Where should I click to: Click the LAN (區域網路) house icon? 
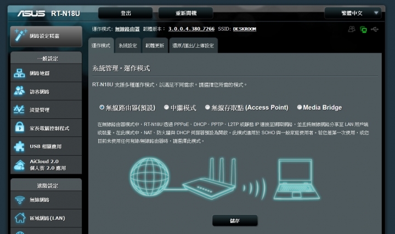coord(20,218)
